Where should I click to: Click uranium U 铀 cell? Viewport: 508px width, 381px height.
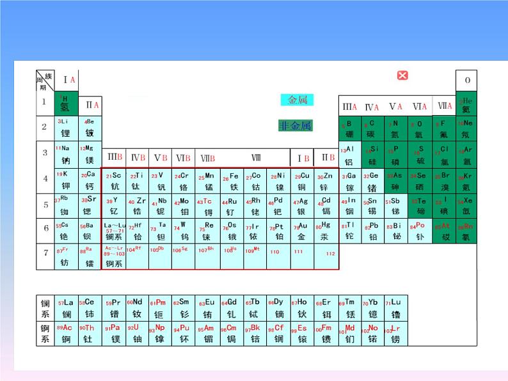click(x=137, y=334)
